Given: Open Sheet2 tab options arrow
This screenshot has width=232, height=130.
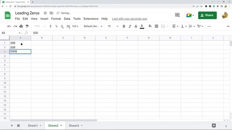Looking at the screenshot, I should 61,126.
